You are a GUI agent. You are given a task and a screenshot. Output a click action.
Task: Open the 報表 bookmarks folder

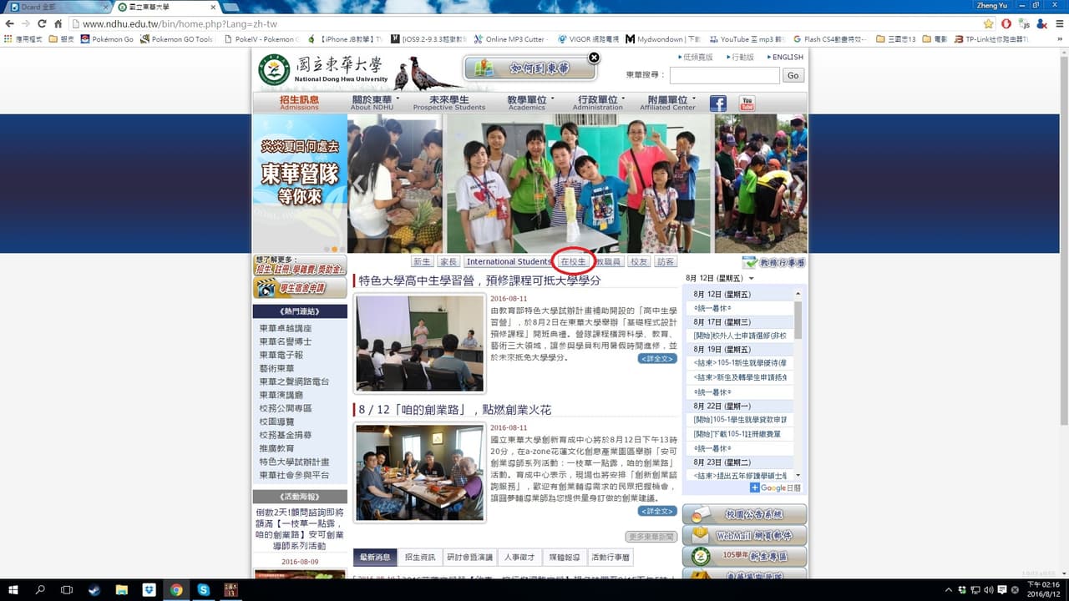click(61, 39)
